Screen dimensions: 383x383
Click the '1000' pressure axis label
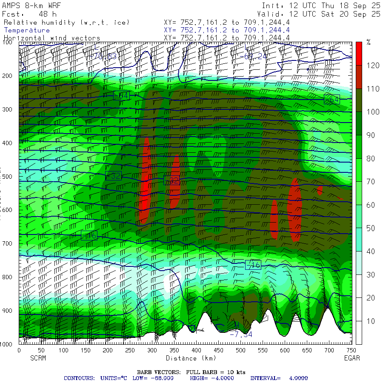tap(6, 344)
